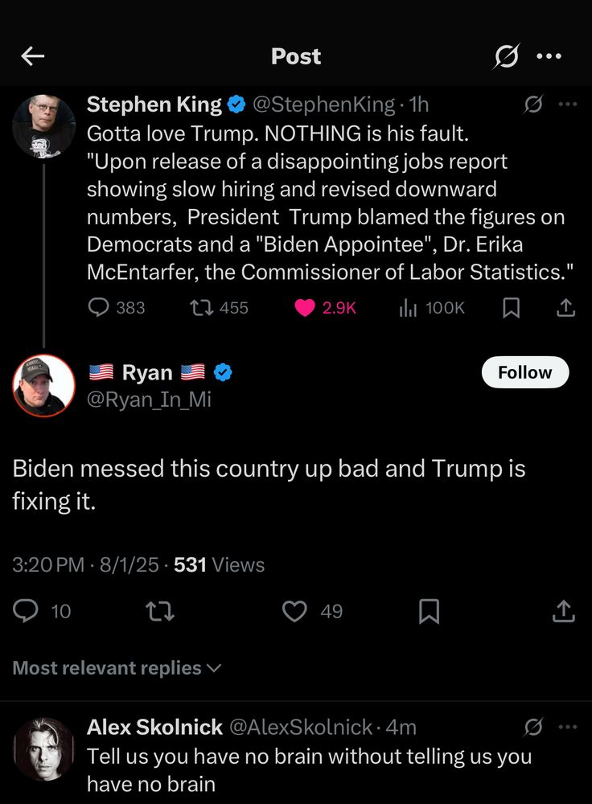Image resolution: width=592 pixels, height=804 pixels.
Task: Open the three-dot menu in Post header
Action: pos(549,56)
